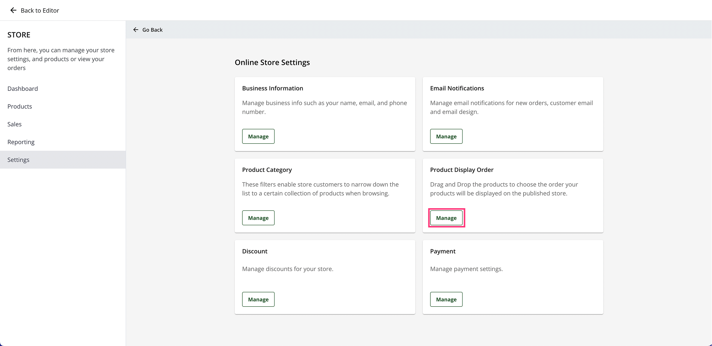Image resolution: width=712 pixels, height=346 pixels.
Task: Open Product Category management
Action: tap(258, 218)
